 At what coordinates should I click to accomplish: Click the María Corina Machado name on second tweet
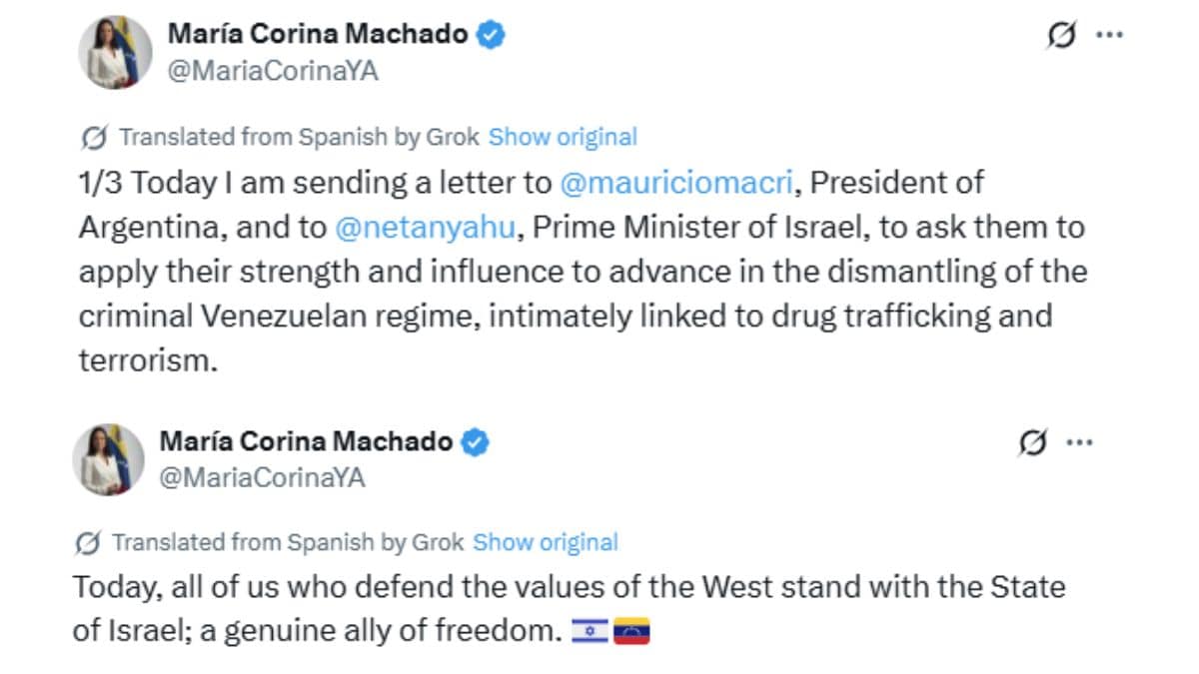point(306,440)
